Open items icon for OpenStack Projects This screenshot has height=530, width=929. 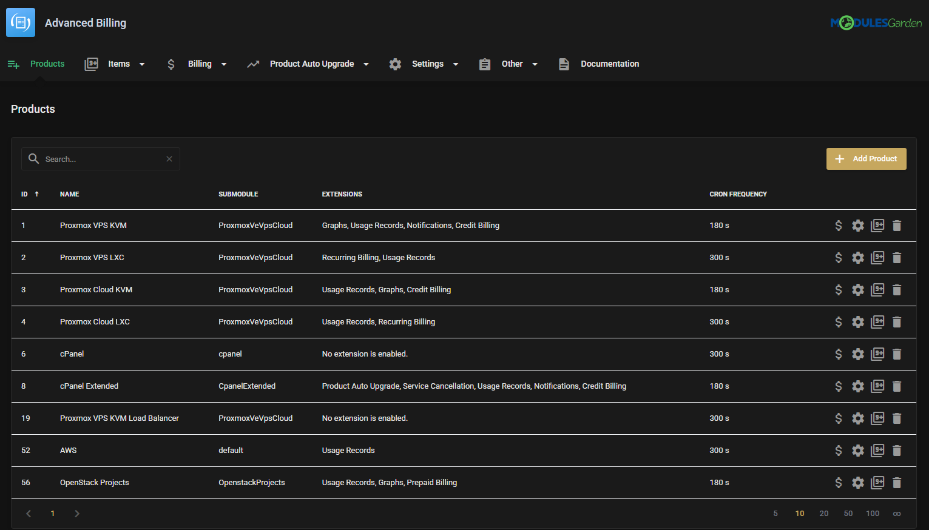click(x=877, y=483)
